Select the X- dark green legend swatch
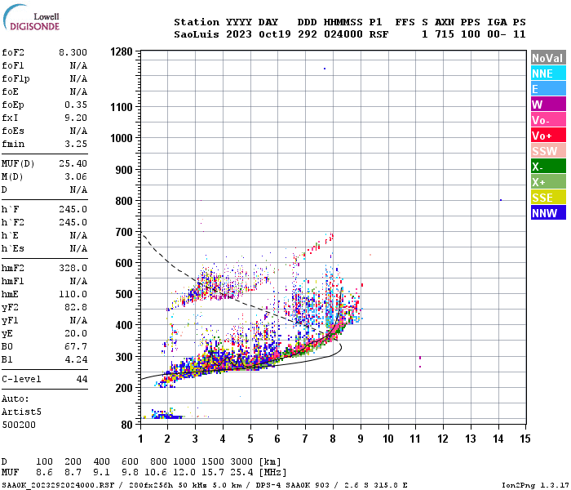The image size is (571, 490). (548, 167)
